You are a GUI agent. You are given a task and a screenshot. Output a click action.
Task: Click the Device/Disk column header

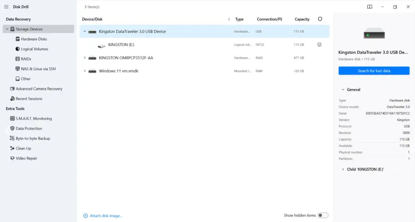[92, 19]
